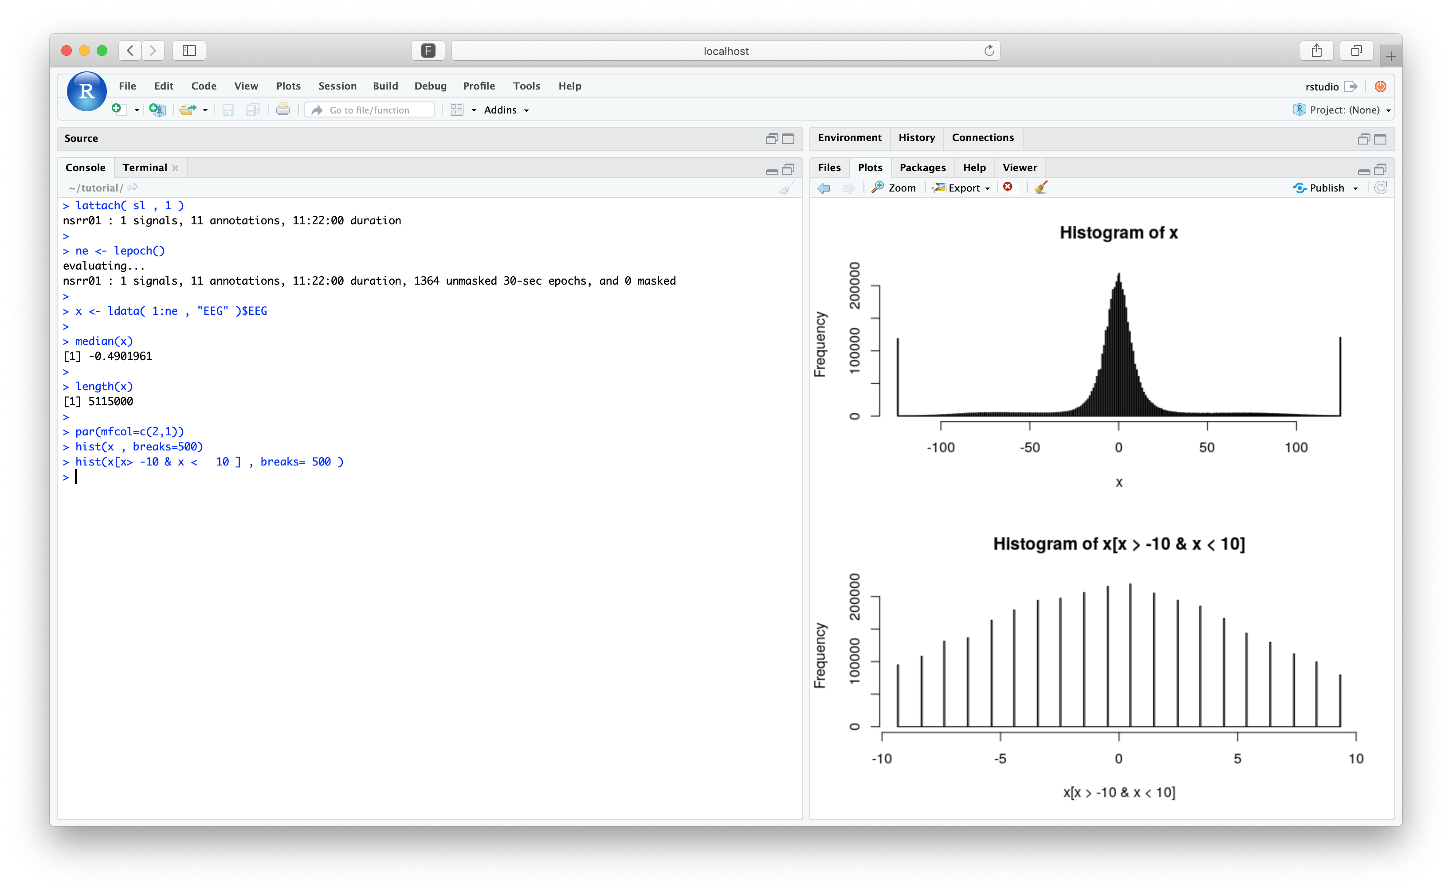Viewport: 1452px width, 892px height.
Task: Clear all plots with the broom icon
Action: pyautogui.click(x=1041, y=188)
